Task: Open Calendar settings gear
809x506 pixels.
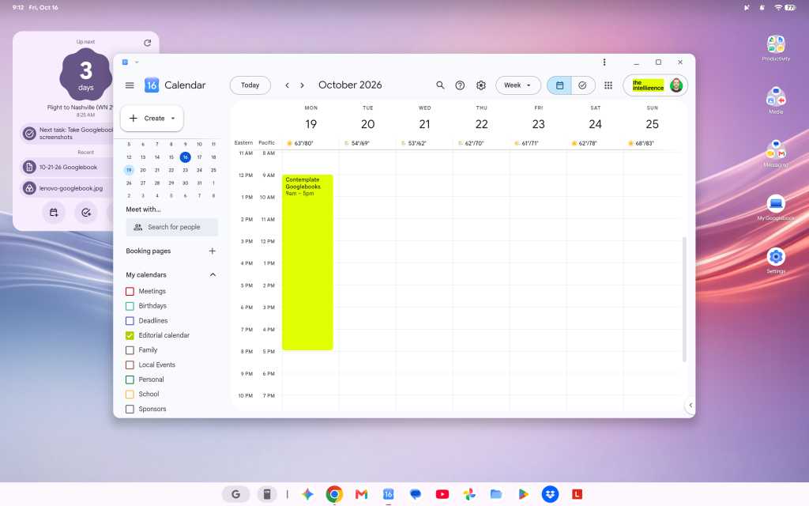Action: click(x=481, y=85)
